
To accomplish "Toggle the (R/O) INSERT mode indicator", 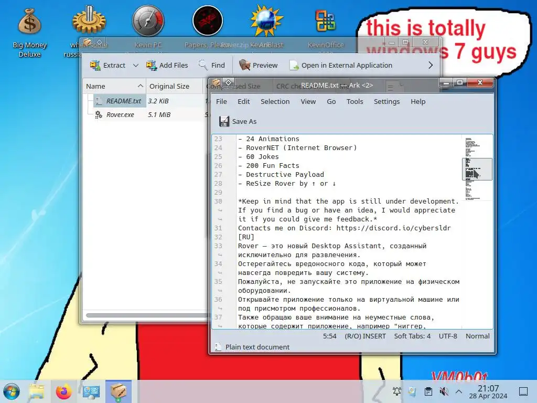I will pyautogui.click(x=365, y=336).
